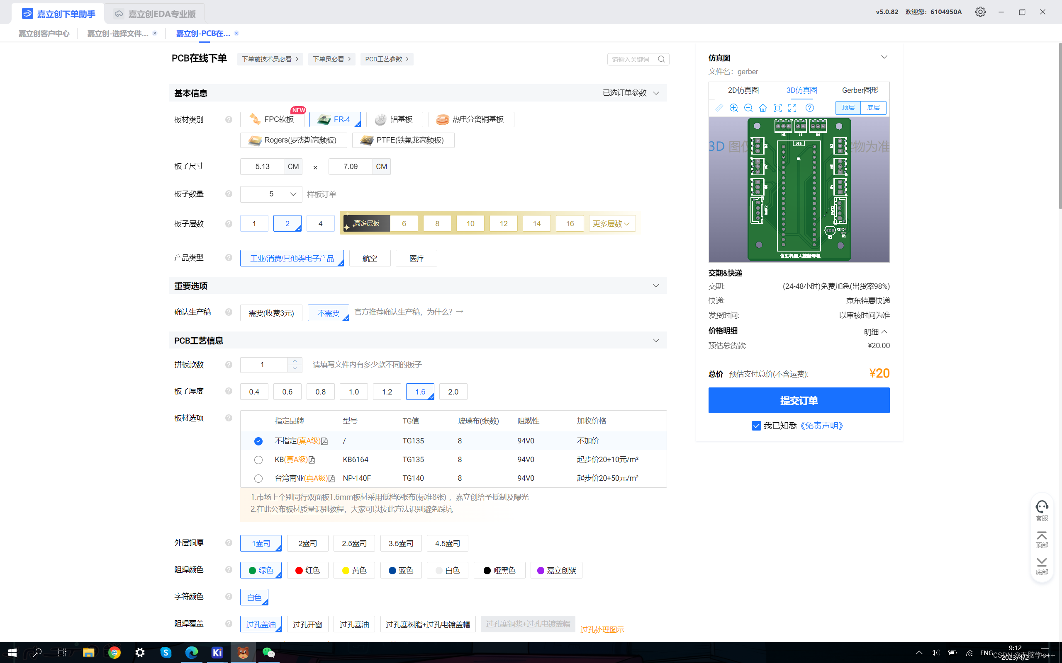Image resolution: width=1062 pixels, height=663 pixels.
Task: Open 过孔处理图示 link
Action: tap(602, 630)
